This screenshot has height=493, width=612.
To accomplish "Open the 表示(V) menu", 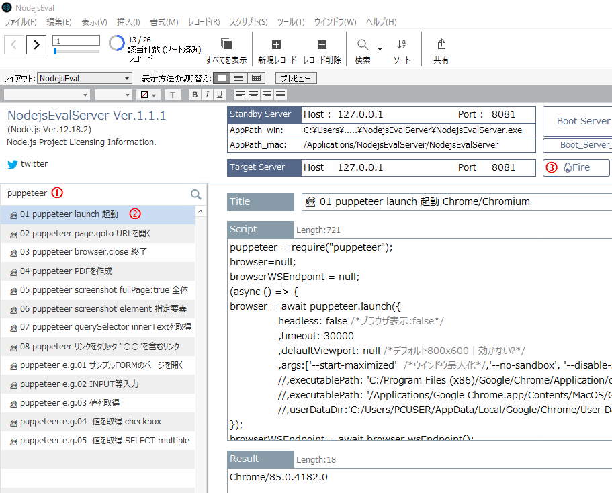I will pos(94,22).
